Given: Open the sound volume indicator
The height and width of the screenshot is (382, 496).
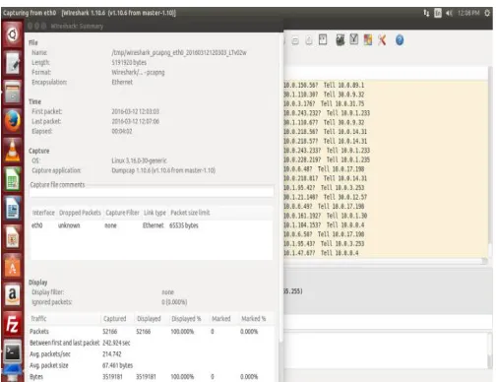Looking at the screenshot, I should pyautogui.click(x=450, y=13).
